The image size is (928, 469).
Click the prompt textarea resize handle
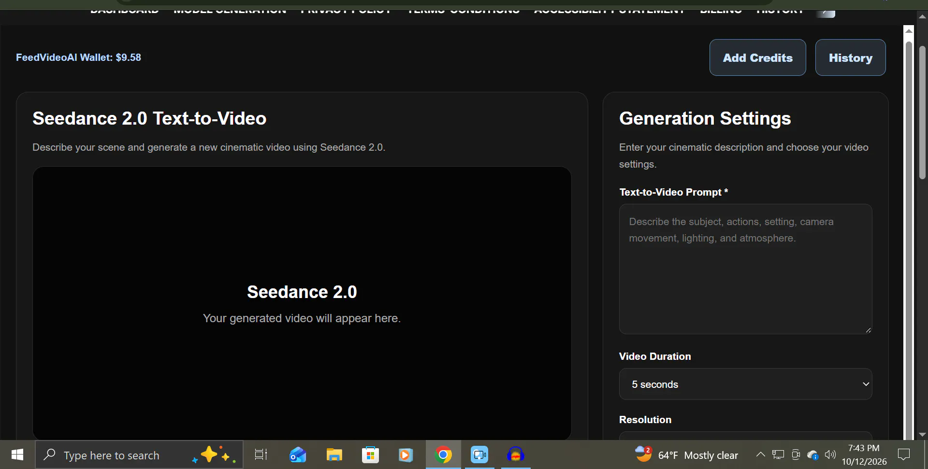click(x=868, y=330)
